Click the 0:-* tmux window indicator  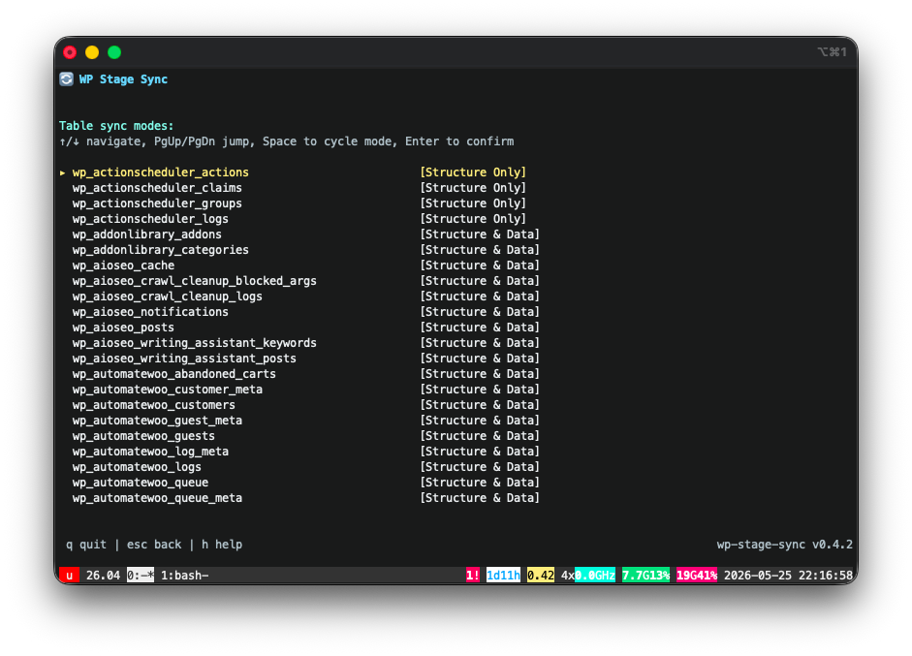pyautogui.click(x=141, y=576)
